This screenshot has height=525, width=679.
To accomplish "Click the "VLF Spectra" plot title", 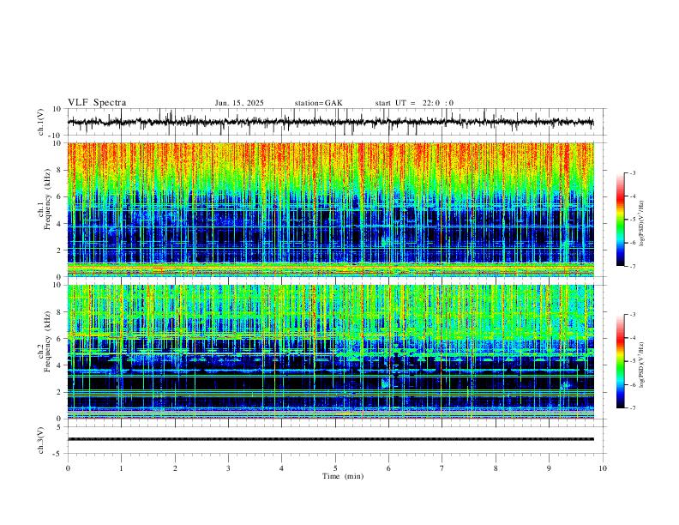I will [x=97, y=103].
